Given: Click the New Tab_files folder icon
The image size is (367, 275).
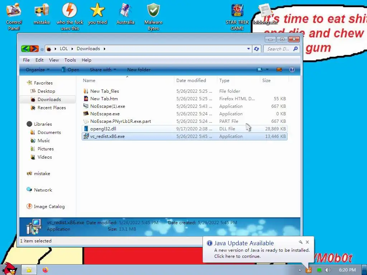Looking at the screenshot, I should 86,91.
